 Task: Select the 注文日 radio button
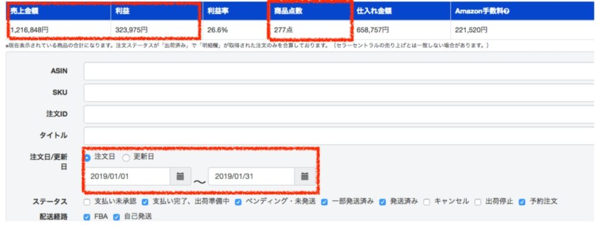pyautogui.click(x=88, y=158)
